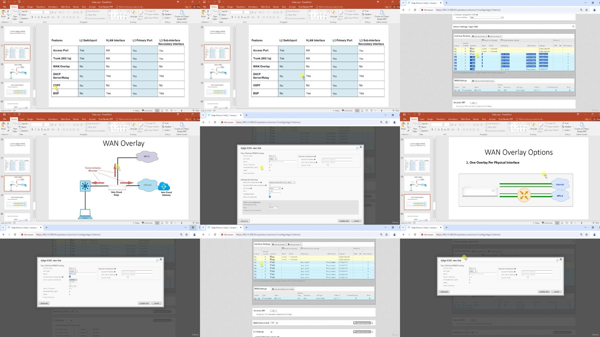The width and height of the screenshot is (600, 337).
Task: Select slide 37 thumbnail in WAN Overlay slide PowerPoint
Action: (x=18, y=165)
